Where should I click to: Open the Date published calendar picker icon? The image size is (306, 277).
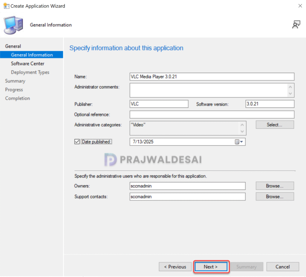pos(237,142)
